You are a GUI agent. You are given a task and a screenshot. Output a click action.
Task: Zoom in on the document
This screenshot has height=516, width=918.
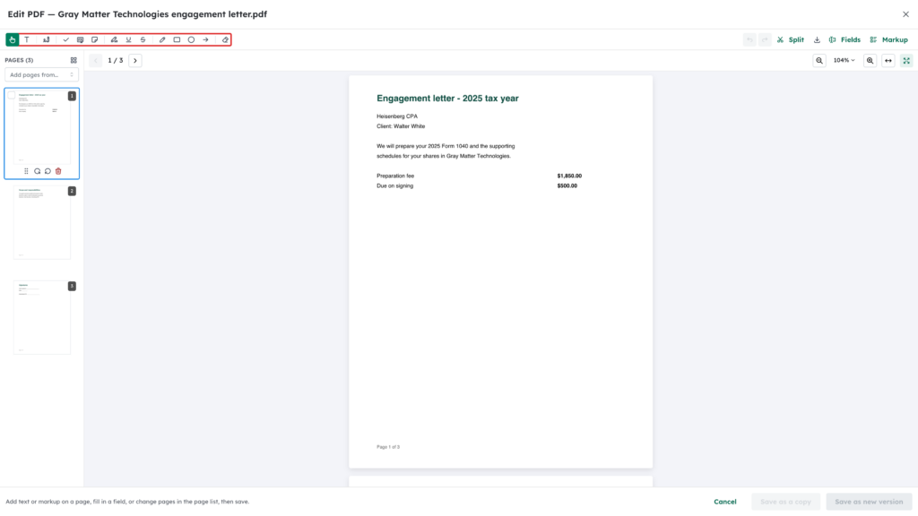click(x=870, y=60)
